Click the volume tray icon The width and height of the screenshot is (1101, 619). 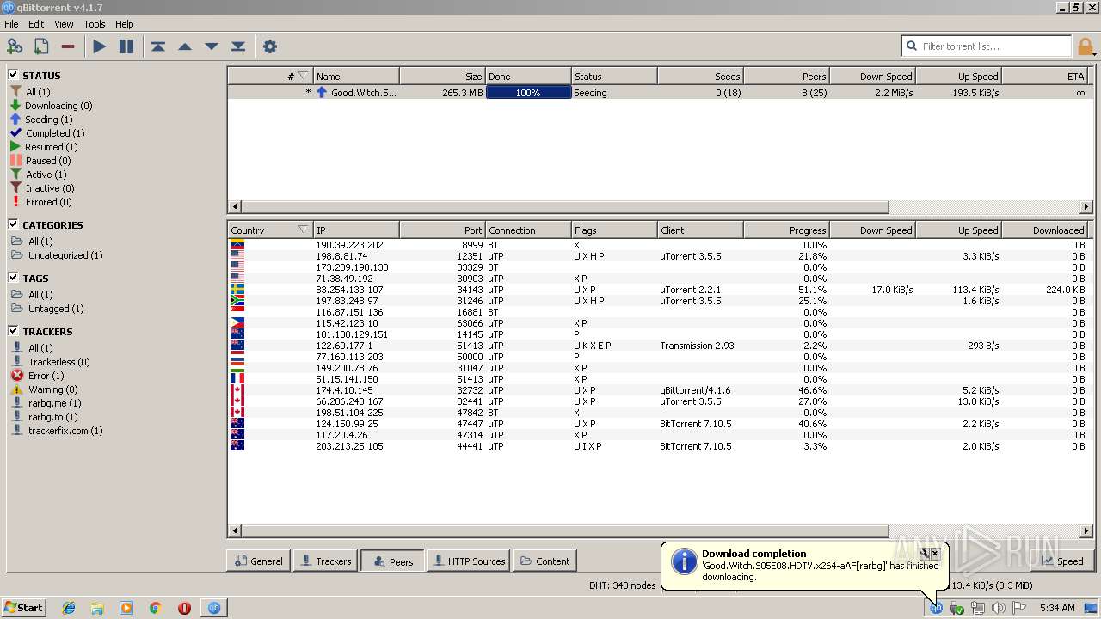[x=998, y=608]
